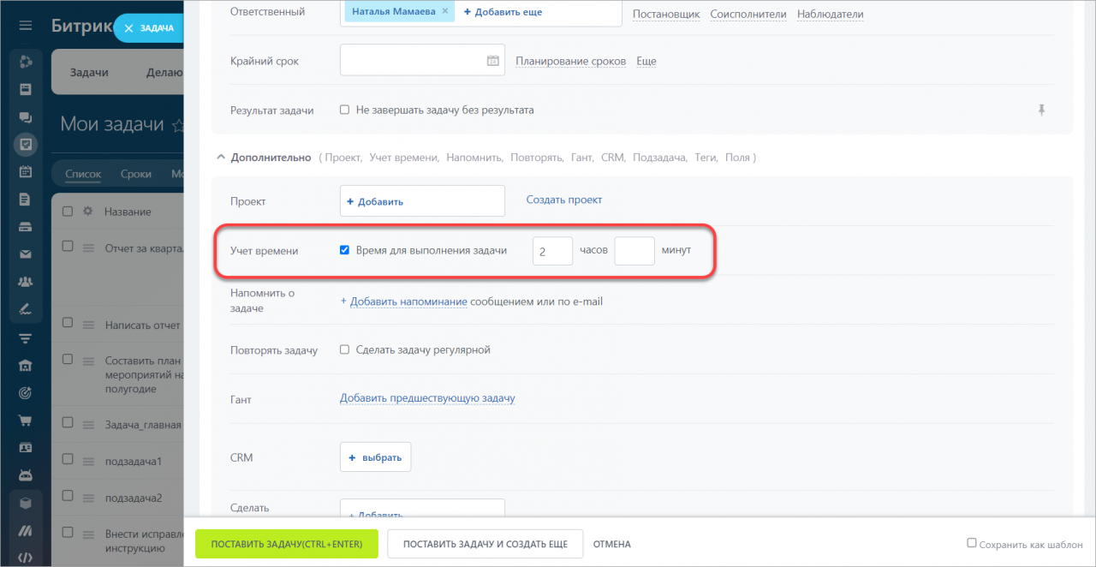
Task: Open the target marketing icon in sidebar
Action: [x=26, y=393]
